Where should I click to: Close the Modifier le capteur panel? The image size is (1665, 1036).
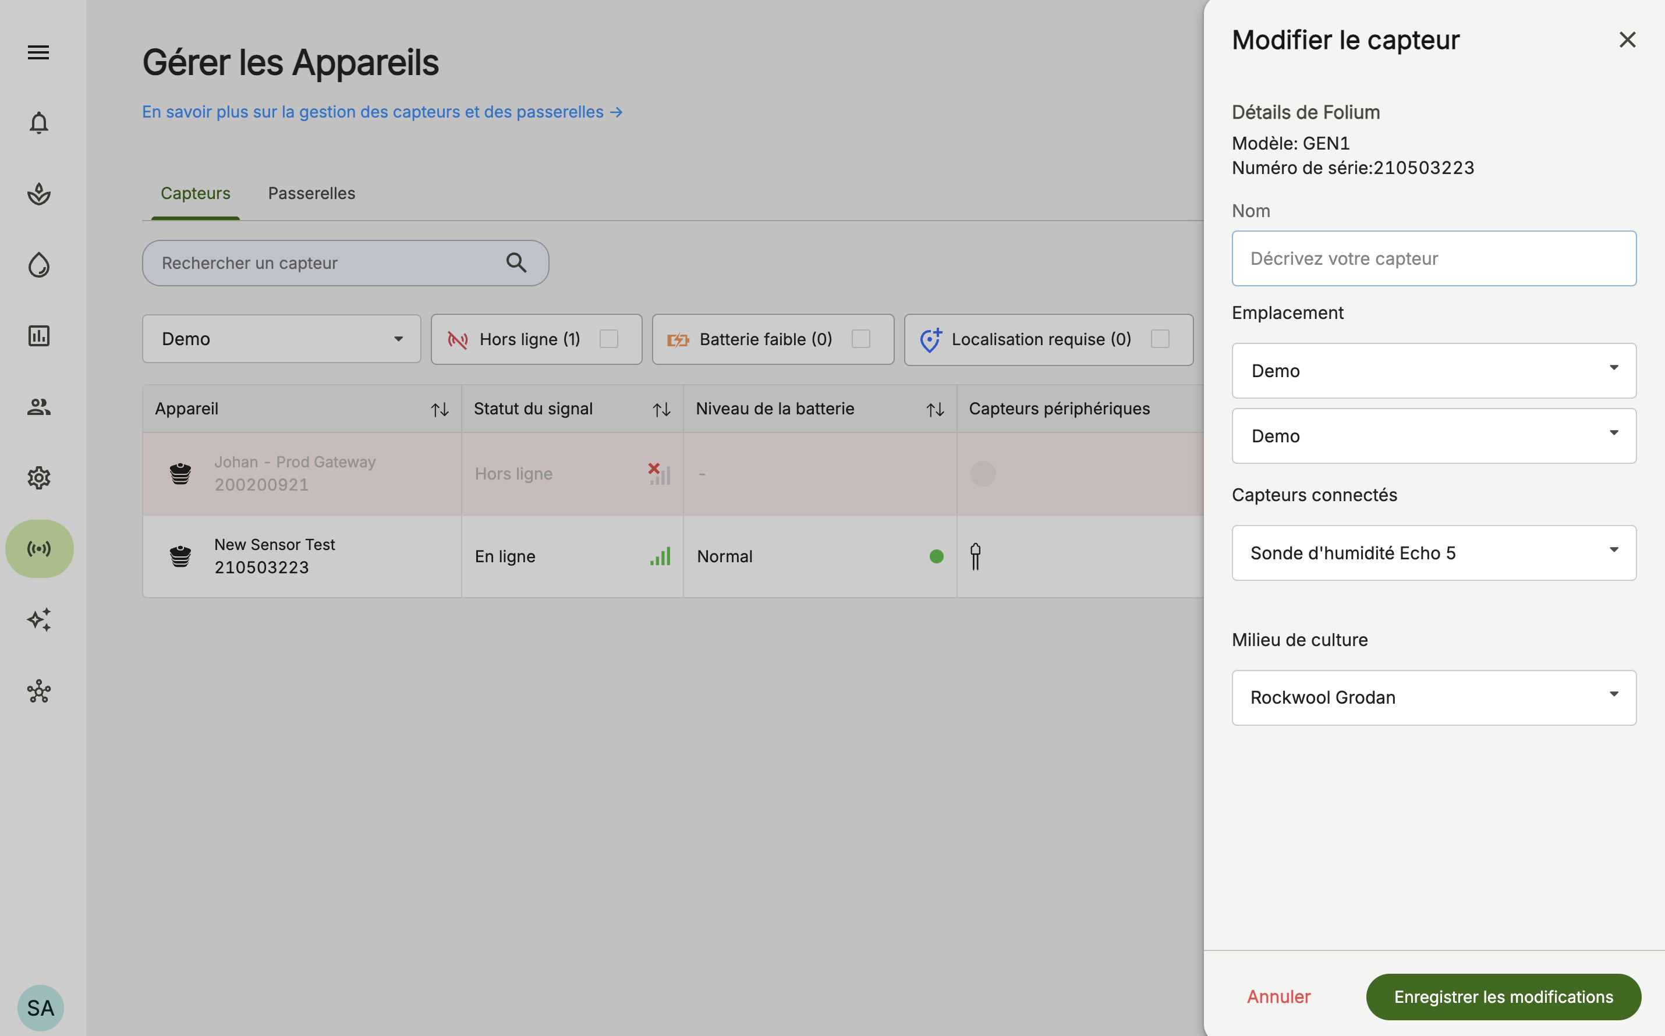click(x=1627, y=40)
